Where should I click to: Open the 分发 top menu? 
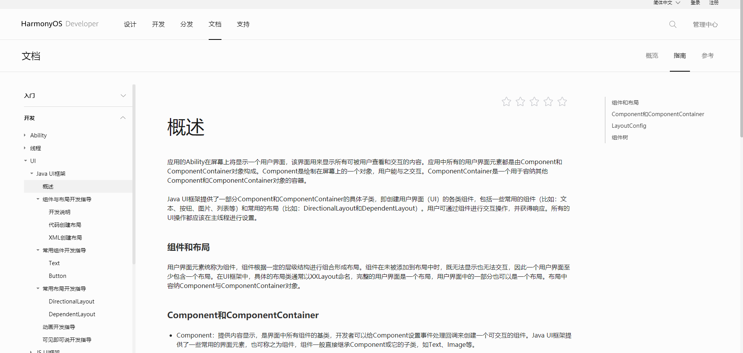tap(187, 24)
